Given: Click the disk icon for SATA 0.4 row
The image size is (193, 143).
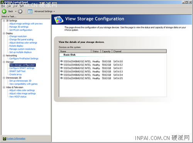Looking at the screenshot, I should click(61, 75).
